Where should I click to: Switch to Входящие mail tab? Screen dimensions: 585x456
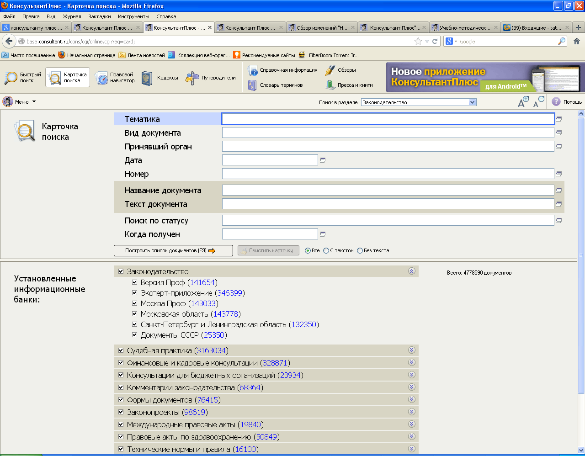coord(536,28)
